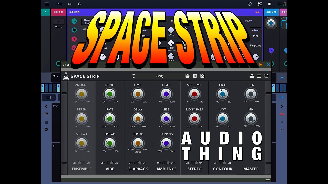Viewport: 328px width, 184px height.
Task: Select the SPACE STRIP module tab
Action: click(x=271, y=12)
